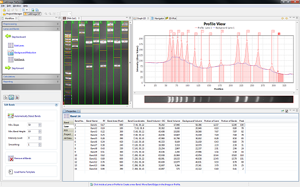Toggle the pointer selection tool
Screen dimensions: 300x187
(x=5, y=97)
